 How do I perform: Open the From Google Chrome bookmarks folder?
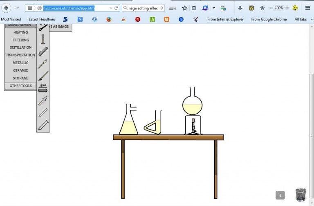pyautogui.click(x=269, y=19)
